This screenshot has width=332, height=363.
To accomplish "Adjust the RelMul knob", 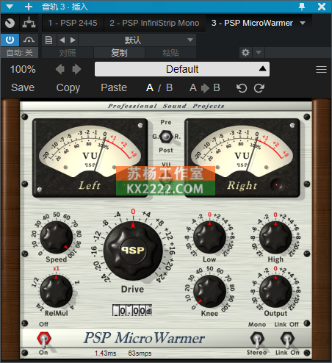I will coord(57,291).
